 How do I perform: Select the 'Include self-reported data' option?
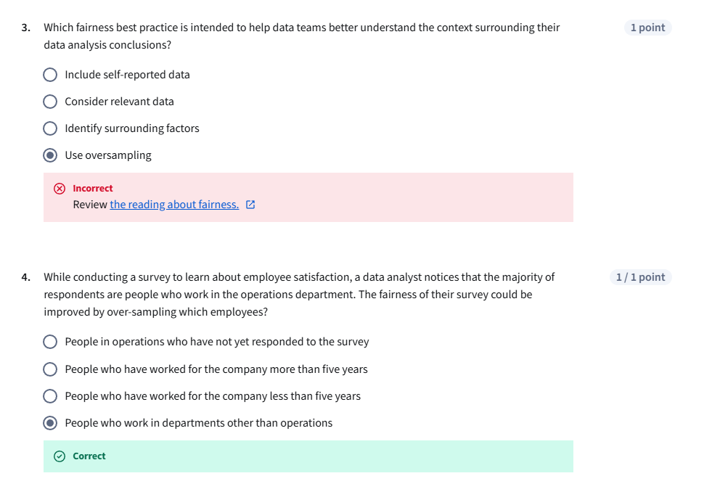(50, 75)
